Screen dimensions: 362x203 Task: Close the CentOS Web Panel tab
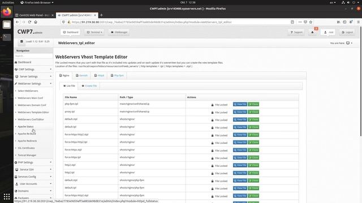pos(53,15)
